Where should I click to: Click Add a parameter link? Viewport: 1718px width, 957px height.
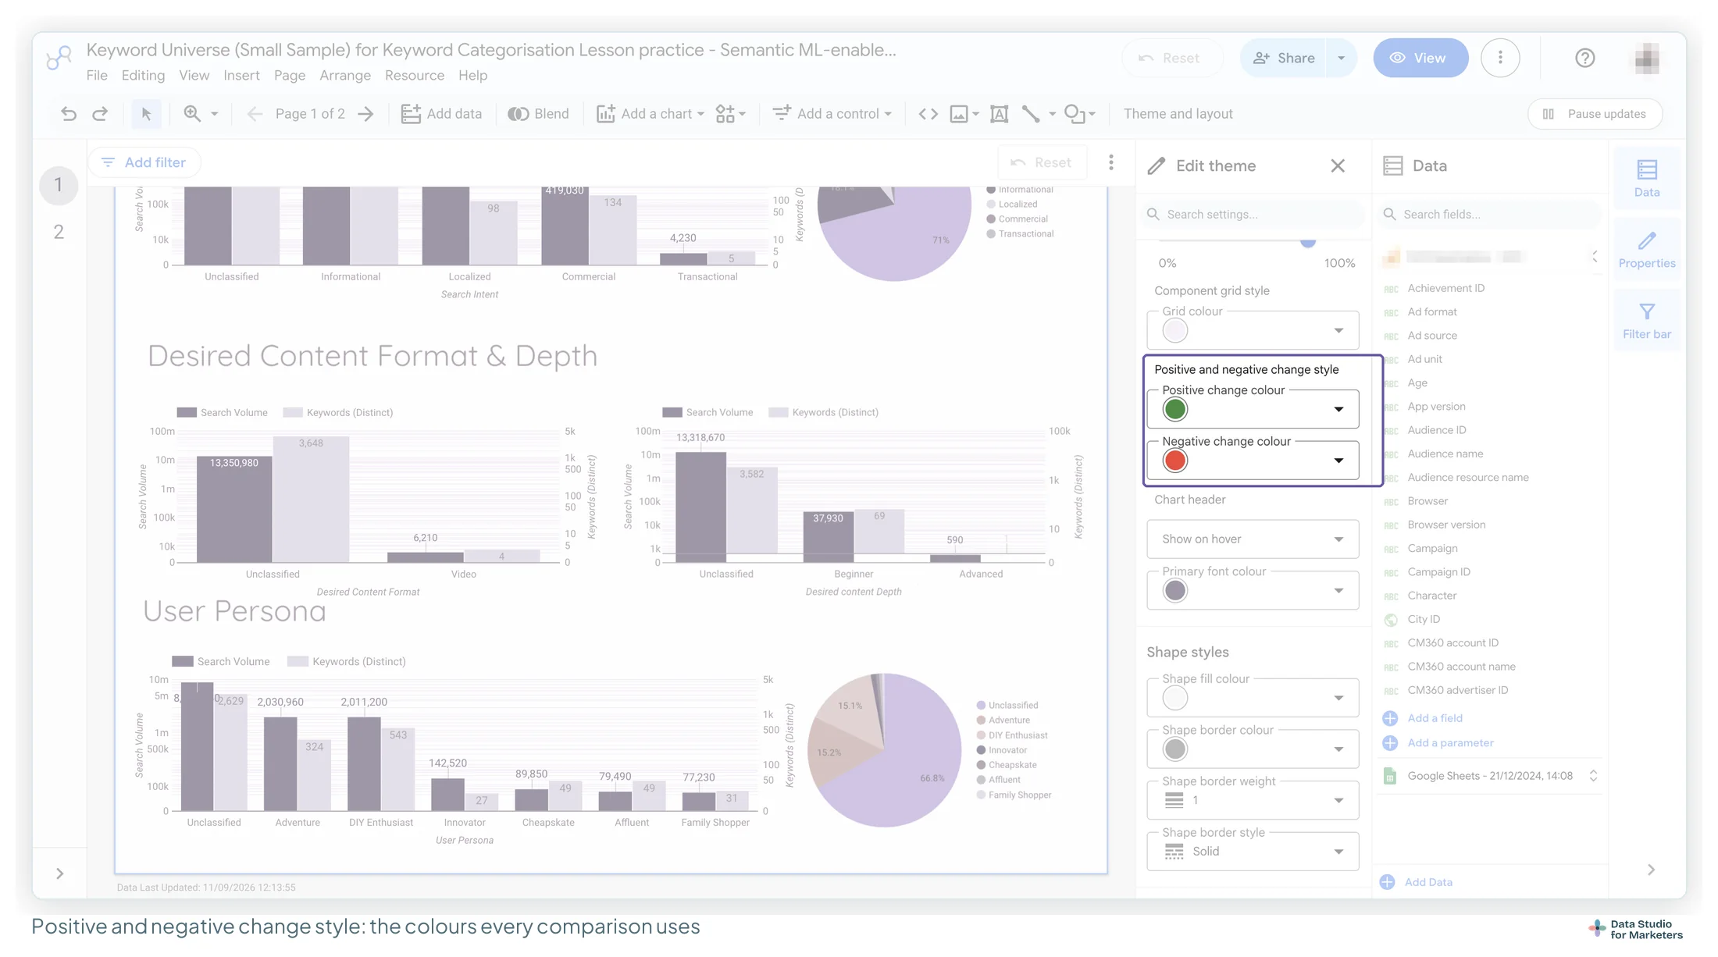point(1450,743)
